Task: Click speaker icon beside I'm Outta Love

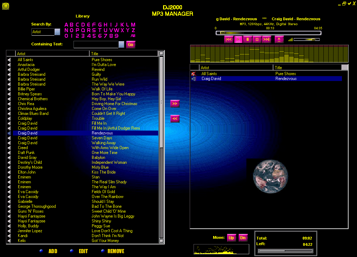Action: click(x=9, y=65)
